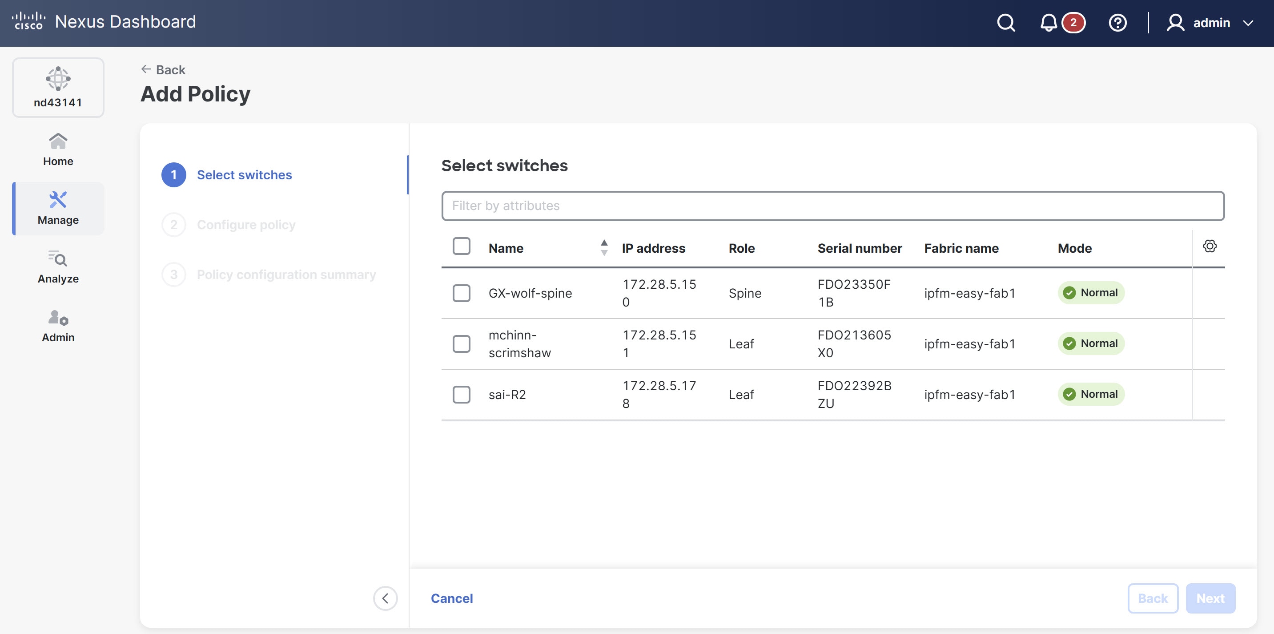The width and height of the screenshot is (1274, 634).
Task: Go to Home in the sidebar
Action: point(58,149)
